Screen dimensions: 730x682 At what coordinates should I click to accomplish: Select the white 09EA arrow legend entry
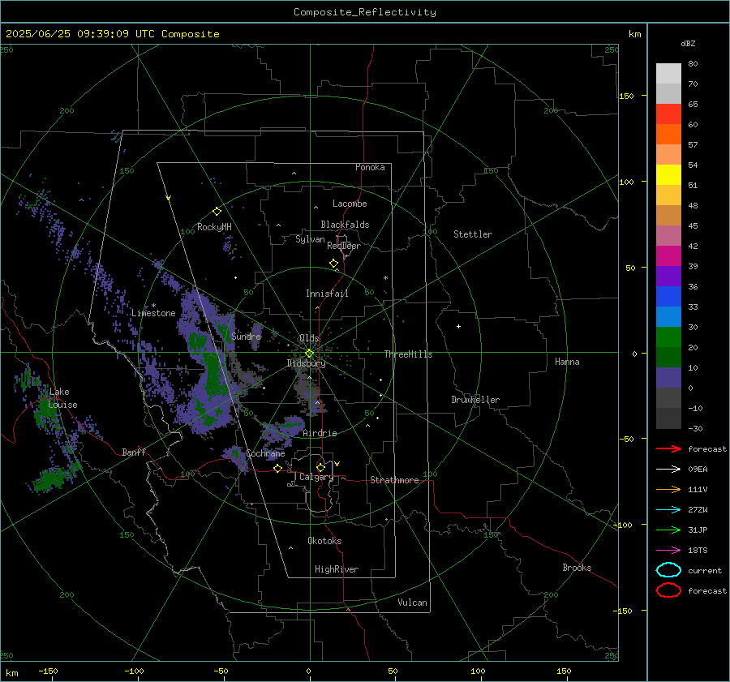pos(668,470)
